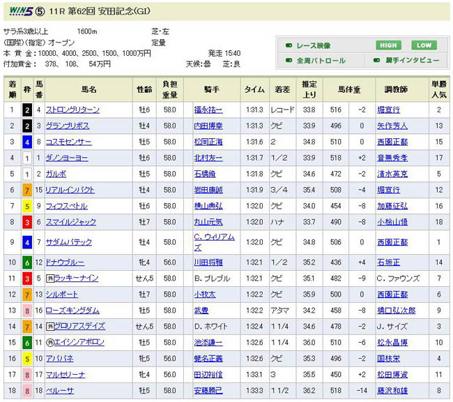Click the WIN5 logo icon
The width and height of the screenshot is (453, 402).
(15, 10)
